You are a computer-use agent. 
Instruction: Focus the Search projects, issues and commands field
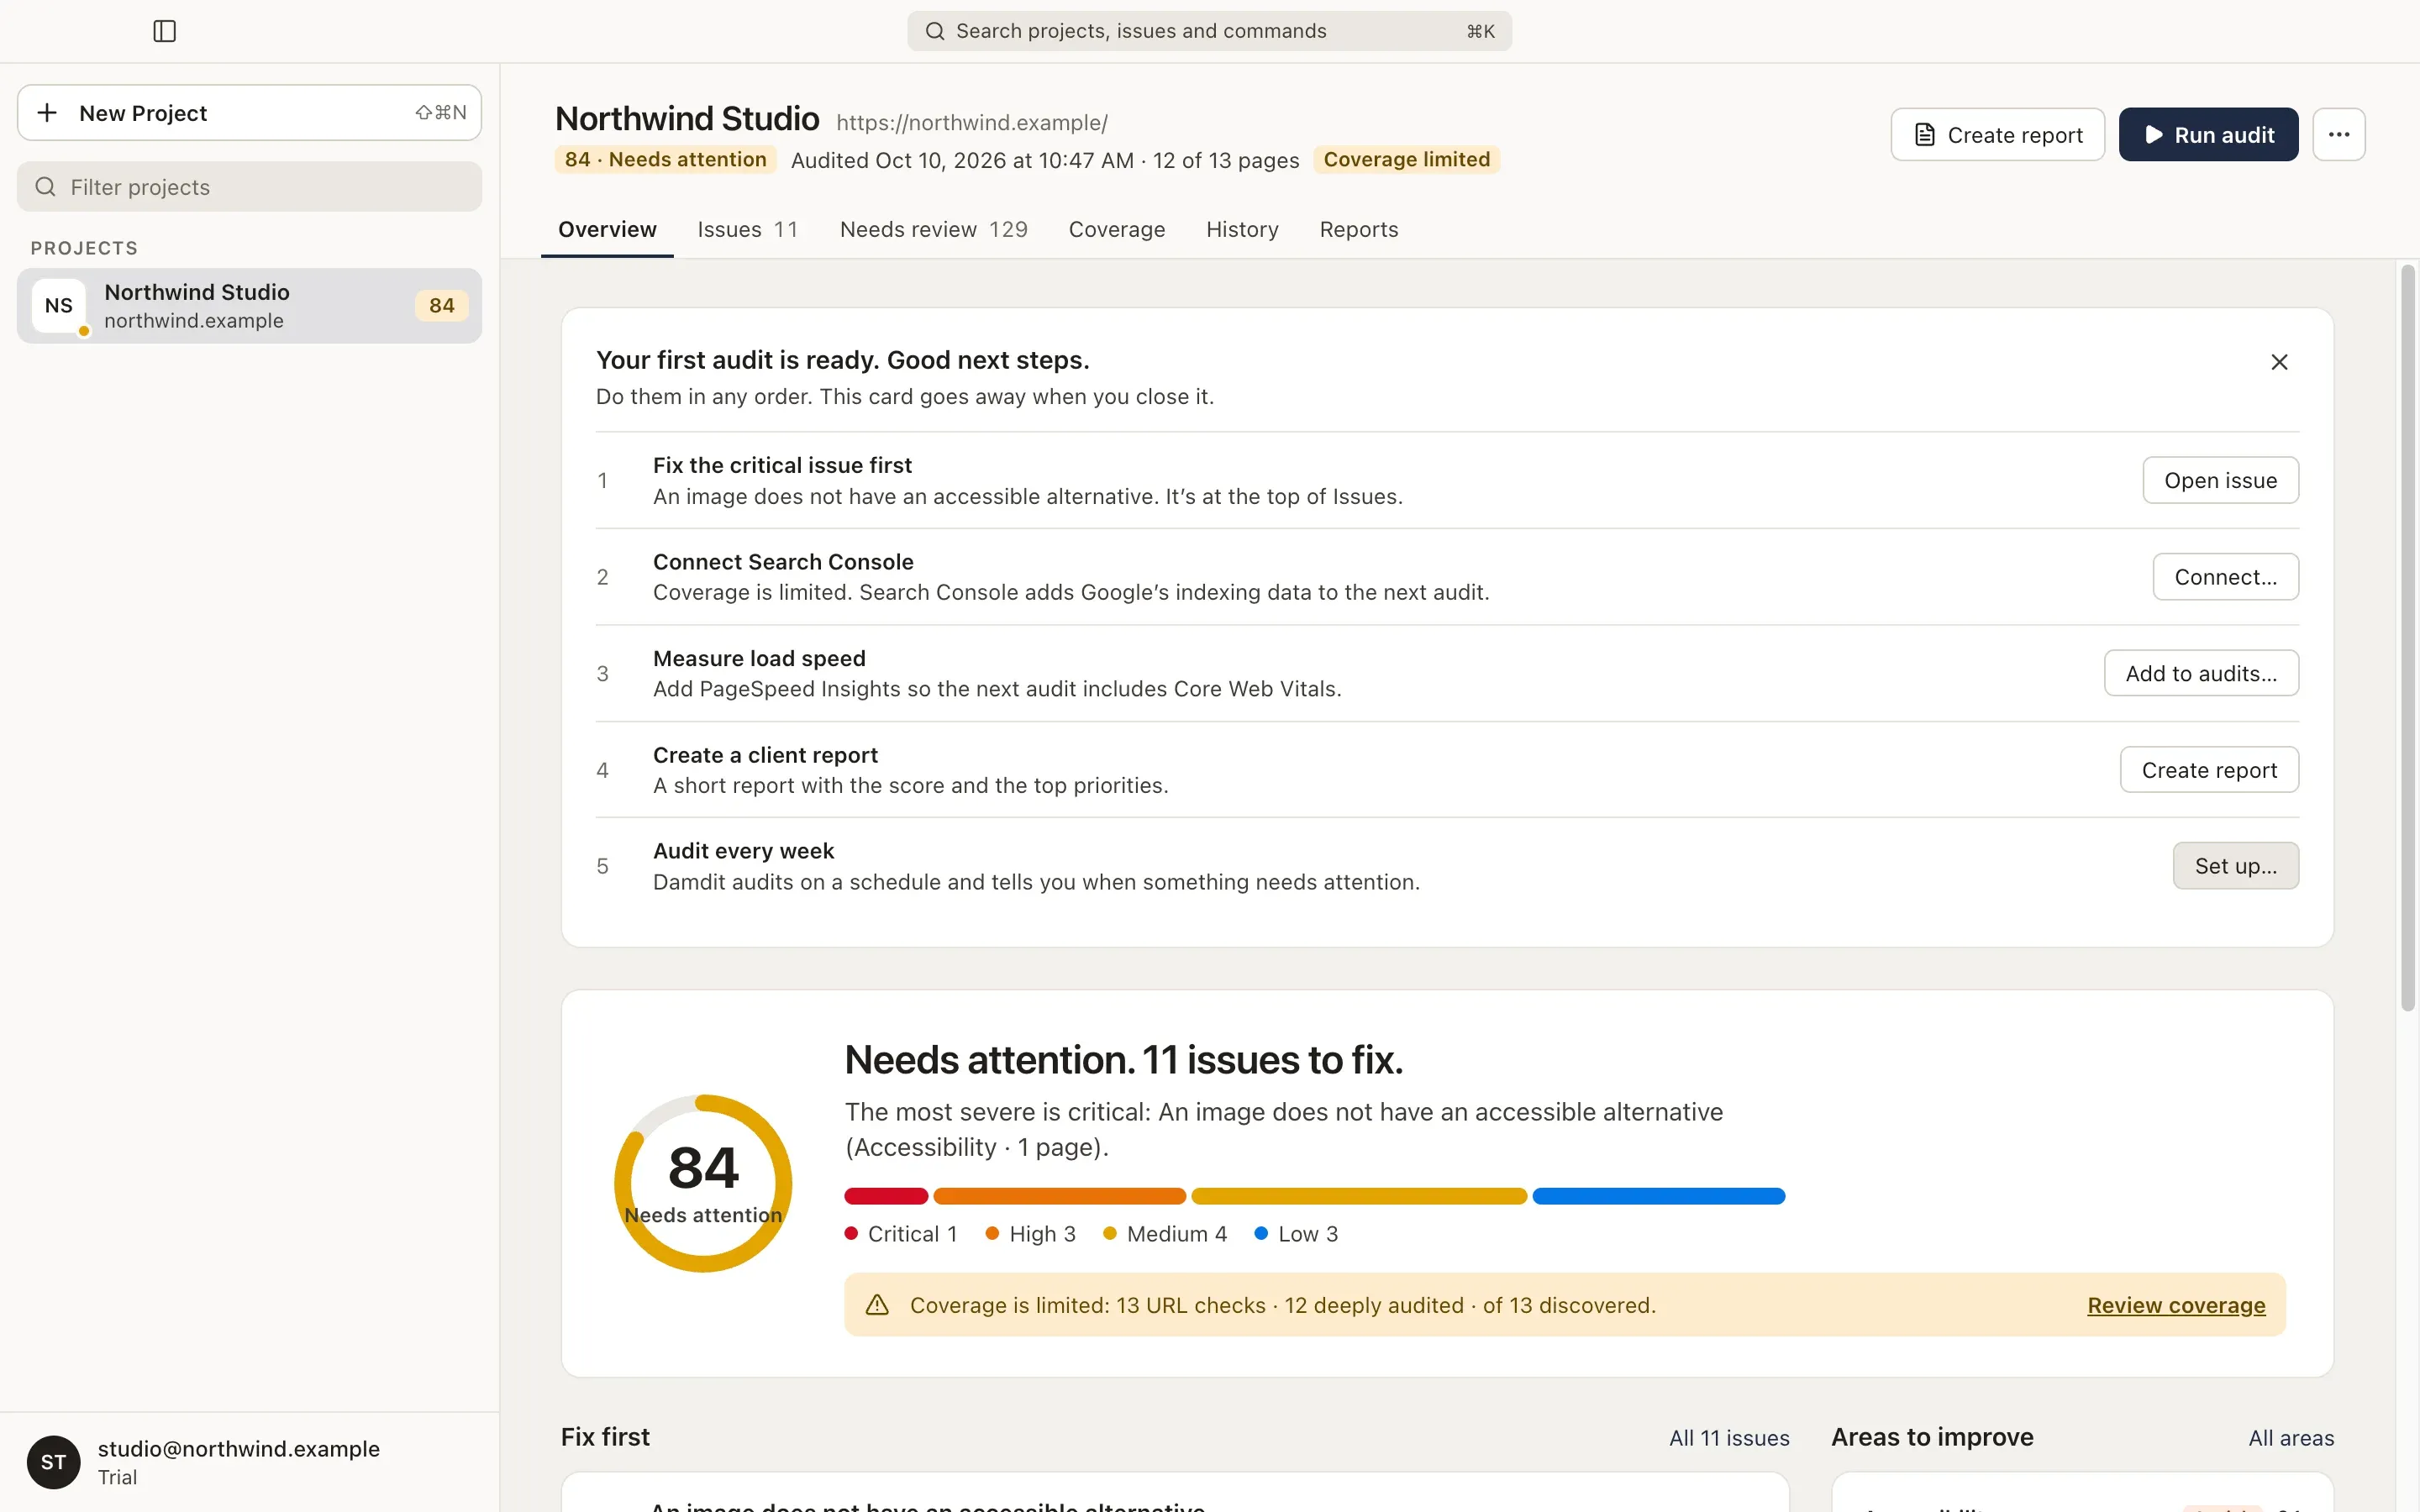(1209, 31)
